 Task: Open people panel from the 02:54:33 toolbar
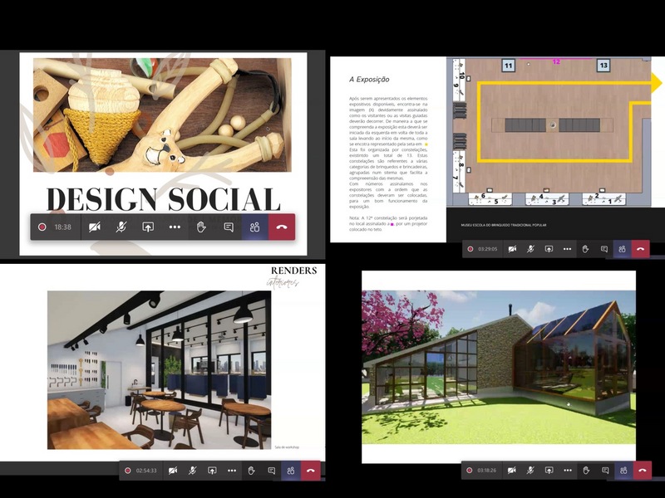291,471
